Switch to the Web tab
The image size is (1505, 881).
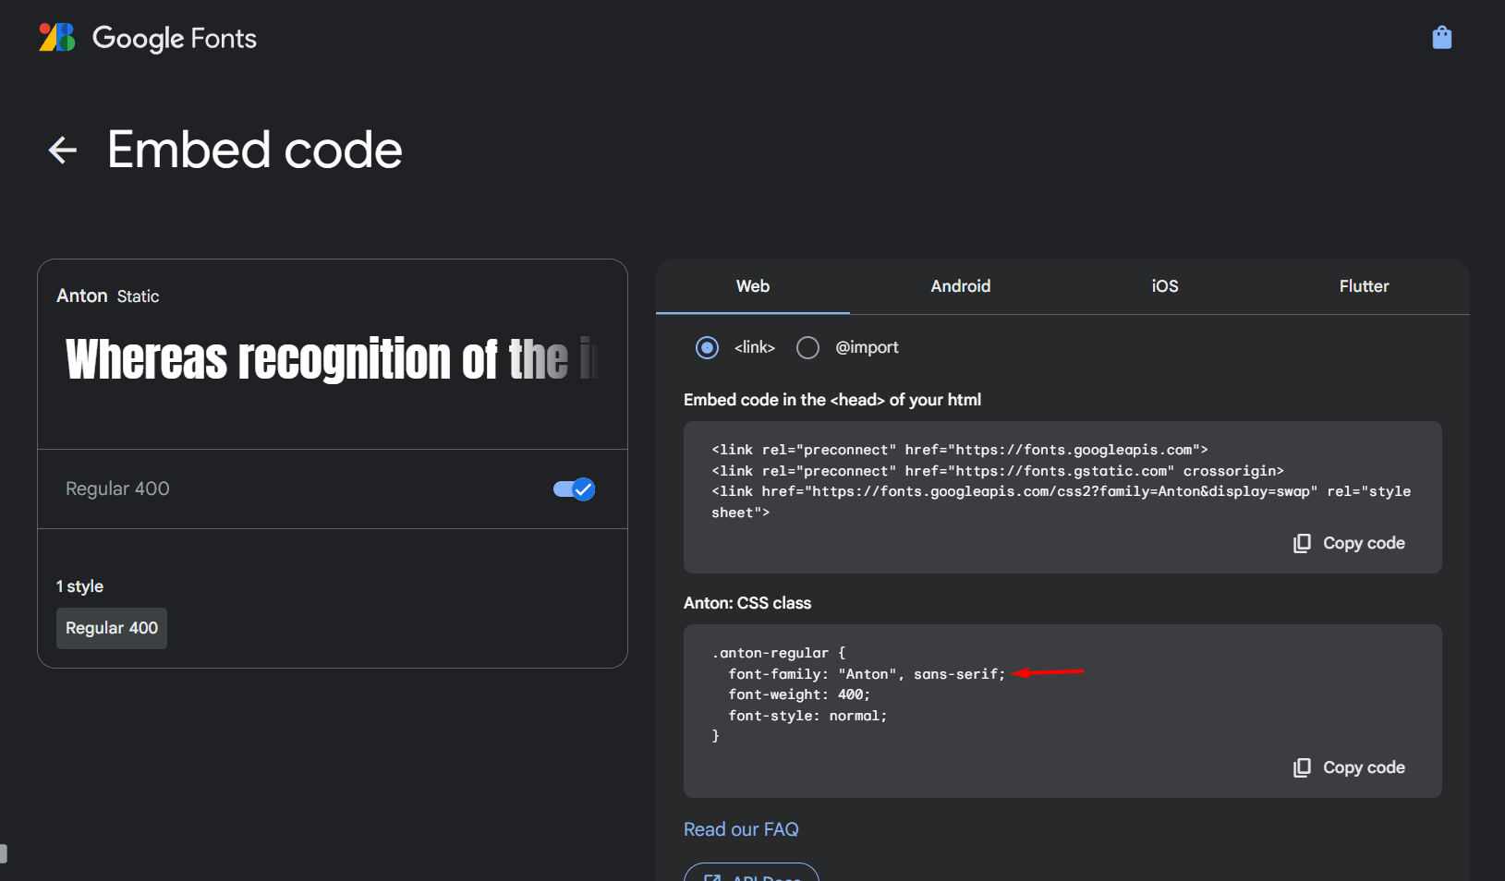[753, 286]
